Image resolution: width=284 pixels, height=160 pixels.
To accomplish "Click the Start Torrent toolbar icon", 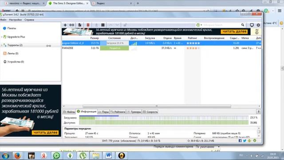I will click(96, 25).
